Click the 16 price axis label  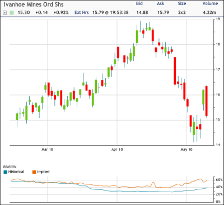(x=217, y=94)
